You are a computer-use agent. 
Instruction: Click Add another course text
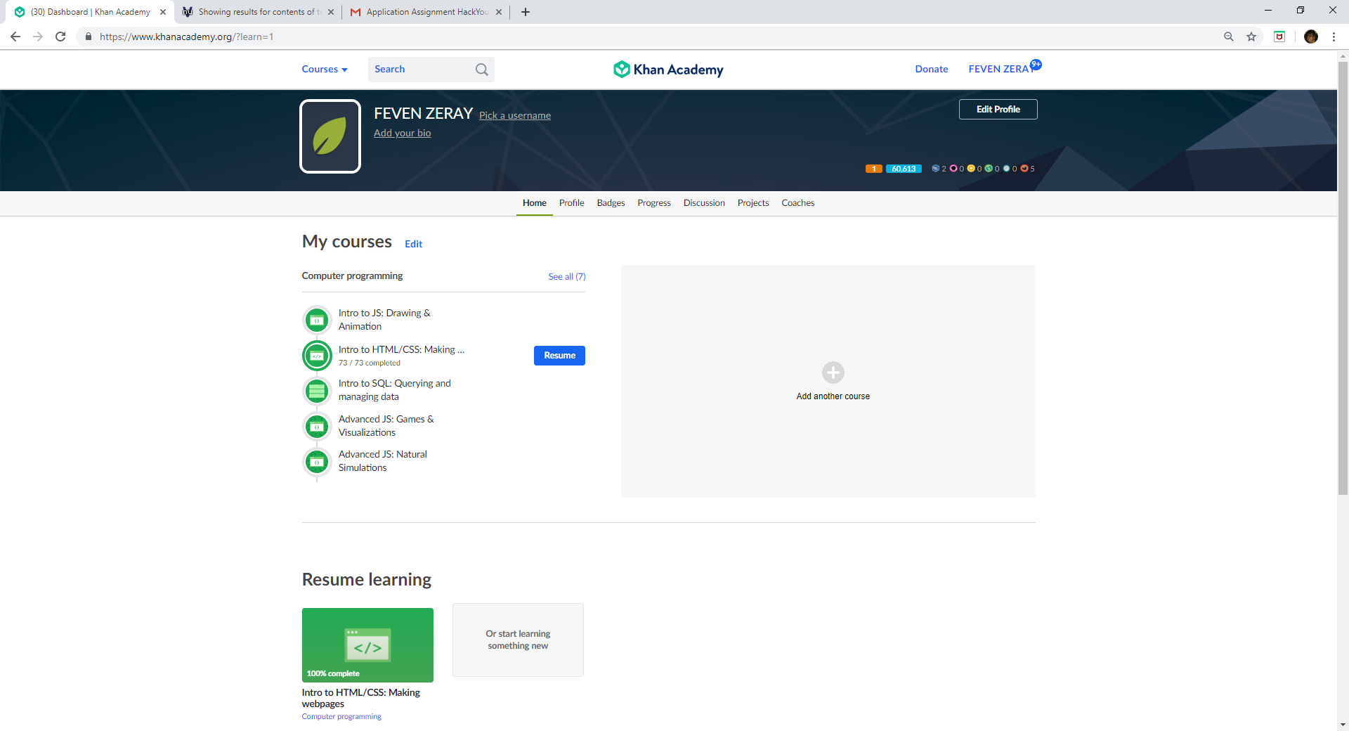coord(833,396)
